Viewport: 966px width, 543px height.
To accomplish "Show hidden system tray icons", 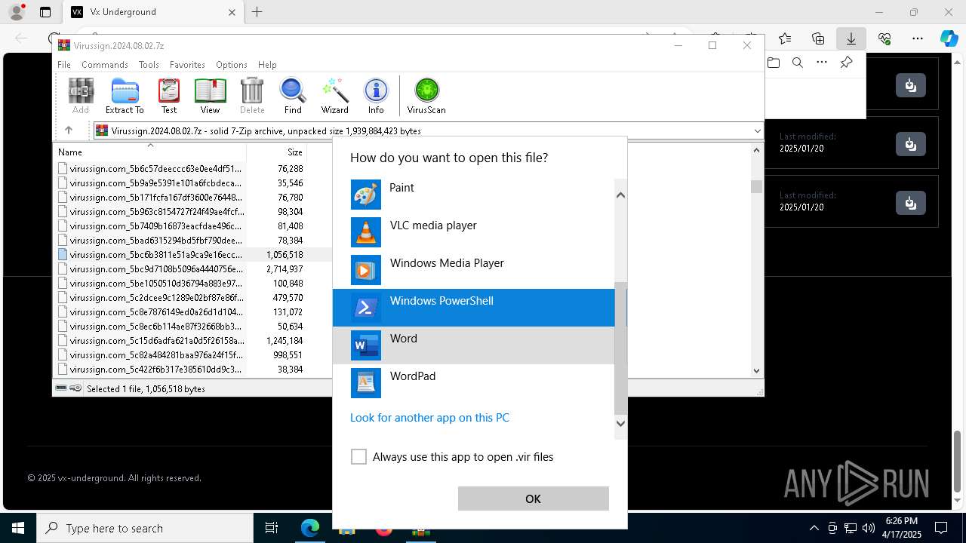I will (x=814, y=528).
